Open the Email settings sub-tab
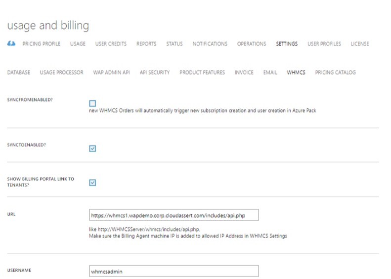The image size is (391, 279). (270, 73)
